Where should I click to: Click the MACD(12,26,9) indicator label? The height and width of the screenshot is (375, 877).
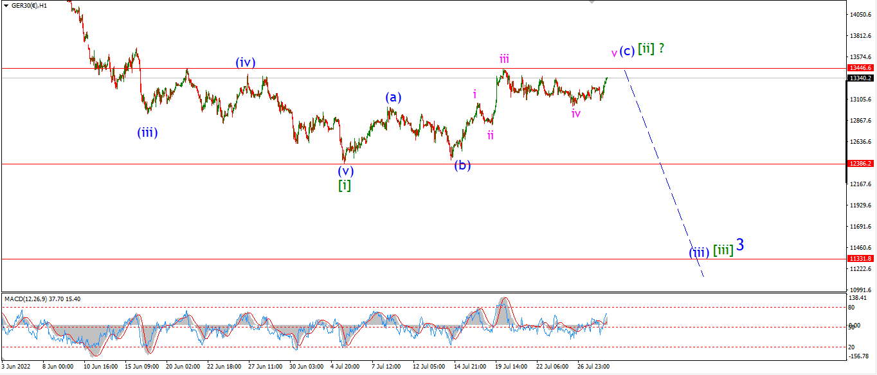(26, 299)
